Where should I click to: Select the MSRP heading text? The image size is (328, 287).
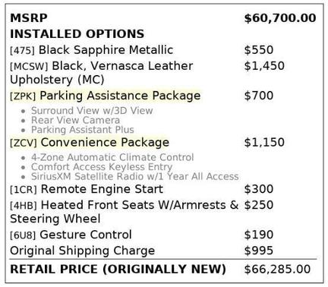(29, 18)
